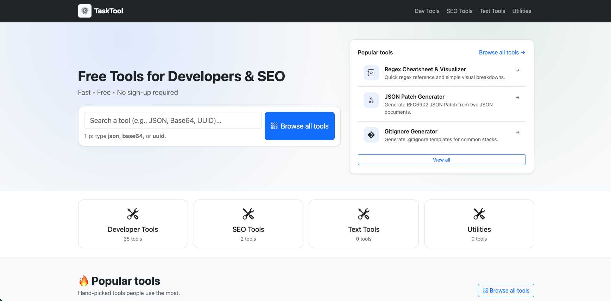The height and width of the screenshot is (301, 611).
Task: Click 'Hand-picked tools people use the most' text
Action: click(129, 293)
